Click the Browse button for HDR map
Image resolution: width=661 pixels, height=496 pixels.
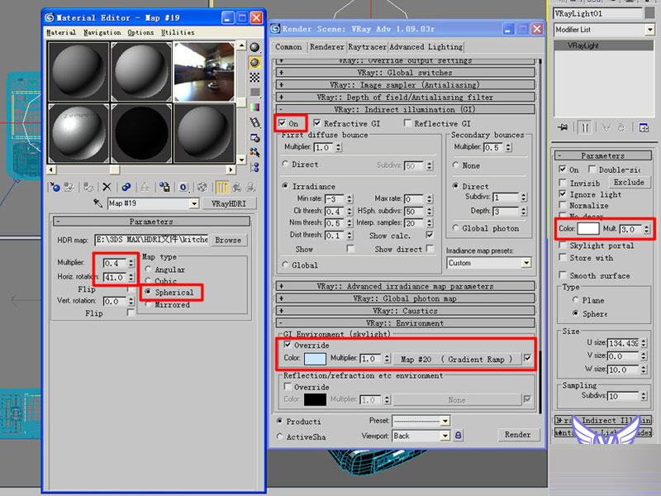(228, 240)
